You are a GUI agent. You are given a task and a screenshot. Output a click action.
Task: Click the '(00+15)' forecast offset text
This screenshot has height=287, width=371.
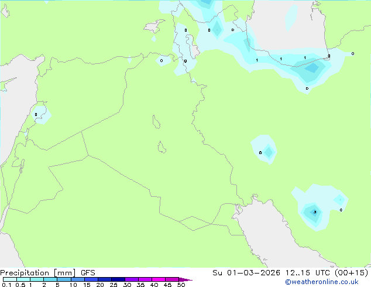point(352,273)
